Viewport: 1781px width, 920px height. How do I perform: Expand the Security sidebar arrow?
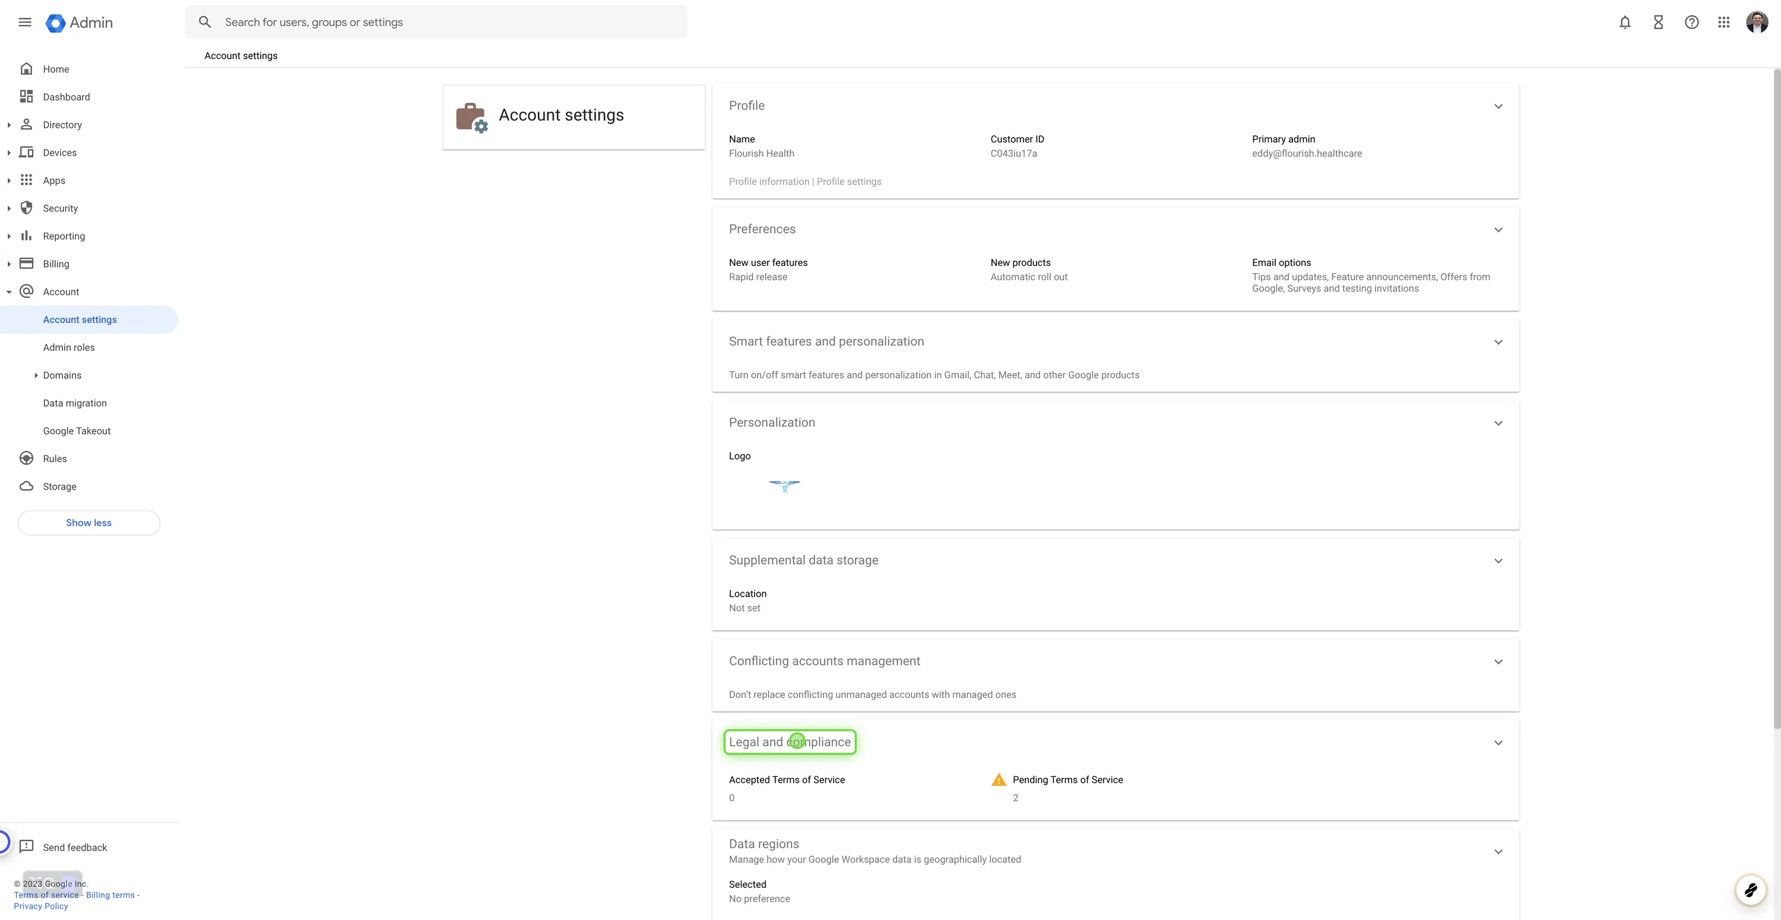click(x=9, y=208)
